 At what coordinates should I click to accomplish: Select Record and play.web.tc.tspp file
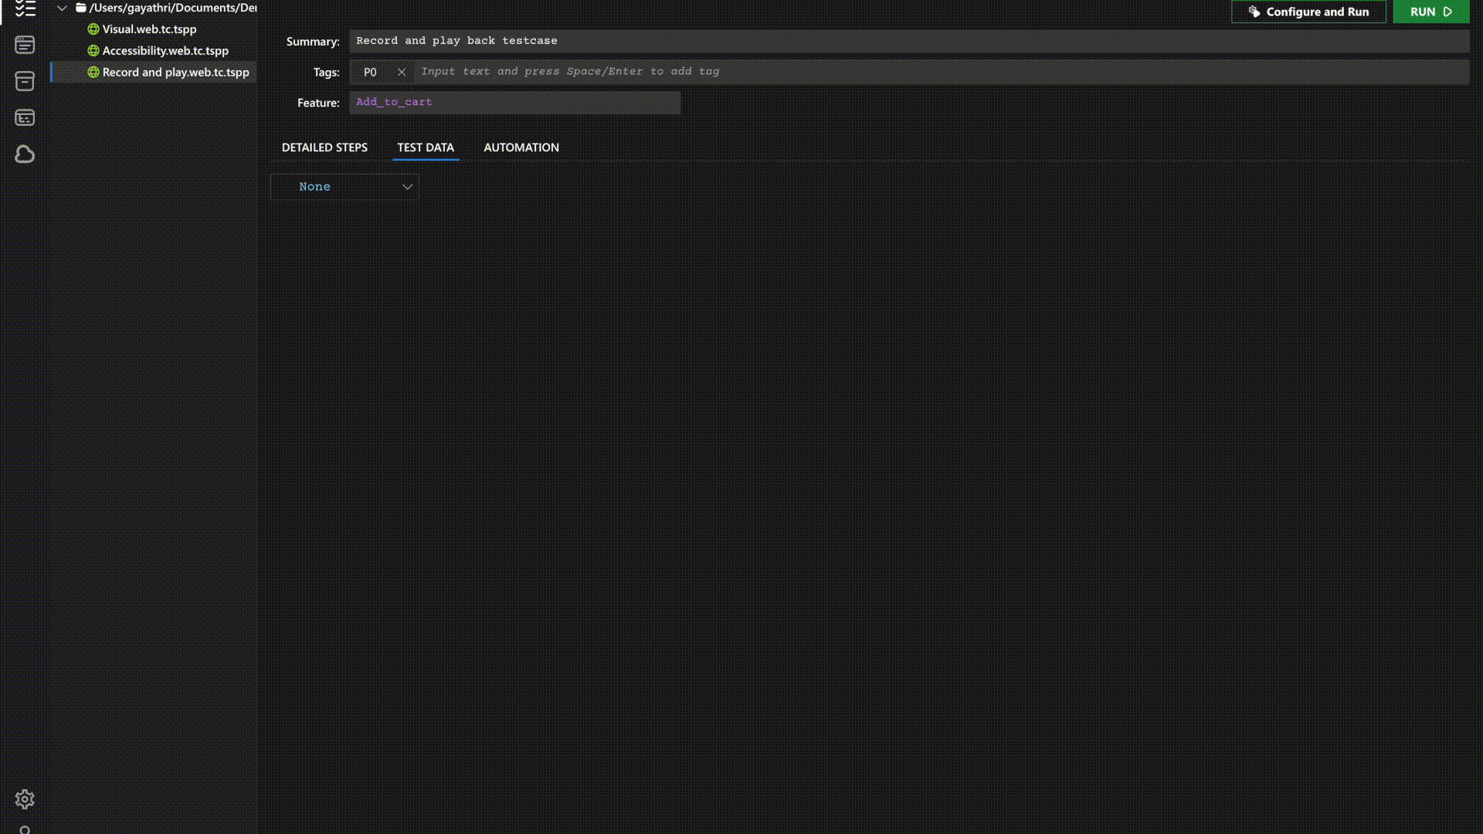(x=175, y=73)
